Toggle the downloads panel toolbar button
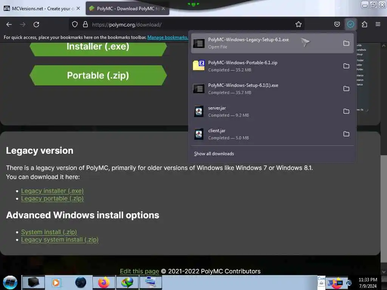This screenshot has width=387, height=290. pos(350,24)
